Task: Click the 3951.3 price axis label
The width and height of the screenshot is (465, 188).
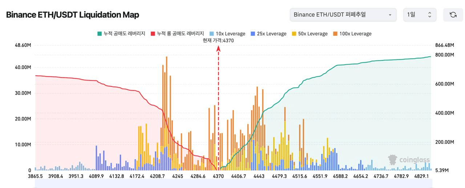Action: pos(76,176)
